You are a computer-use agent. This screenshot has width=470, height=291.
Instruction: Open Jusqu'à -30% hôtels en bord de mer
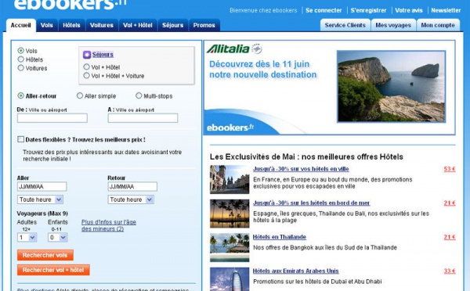pyautogui.click(x=312, y=203)
